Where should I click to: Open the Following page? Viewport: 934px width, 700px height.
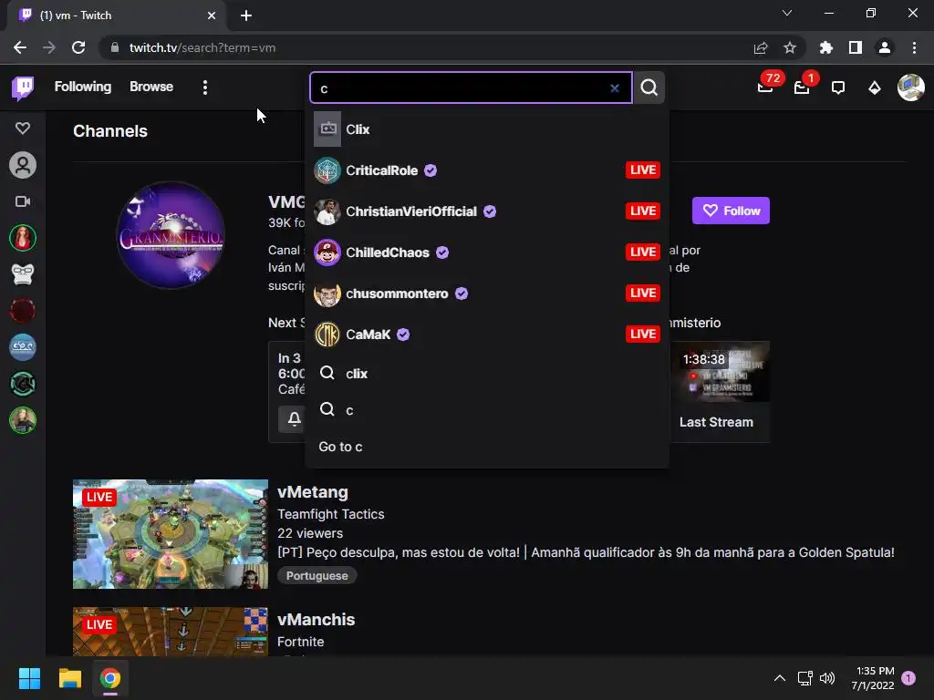tap(83, 87)
